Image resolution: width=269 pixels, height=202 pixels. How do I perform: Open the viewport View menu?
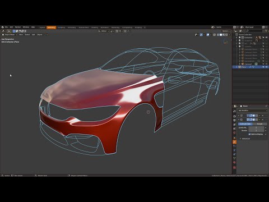click(21, 35)
